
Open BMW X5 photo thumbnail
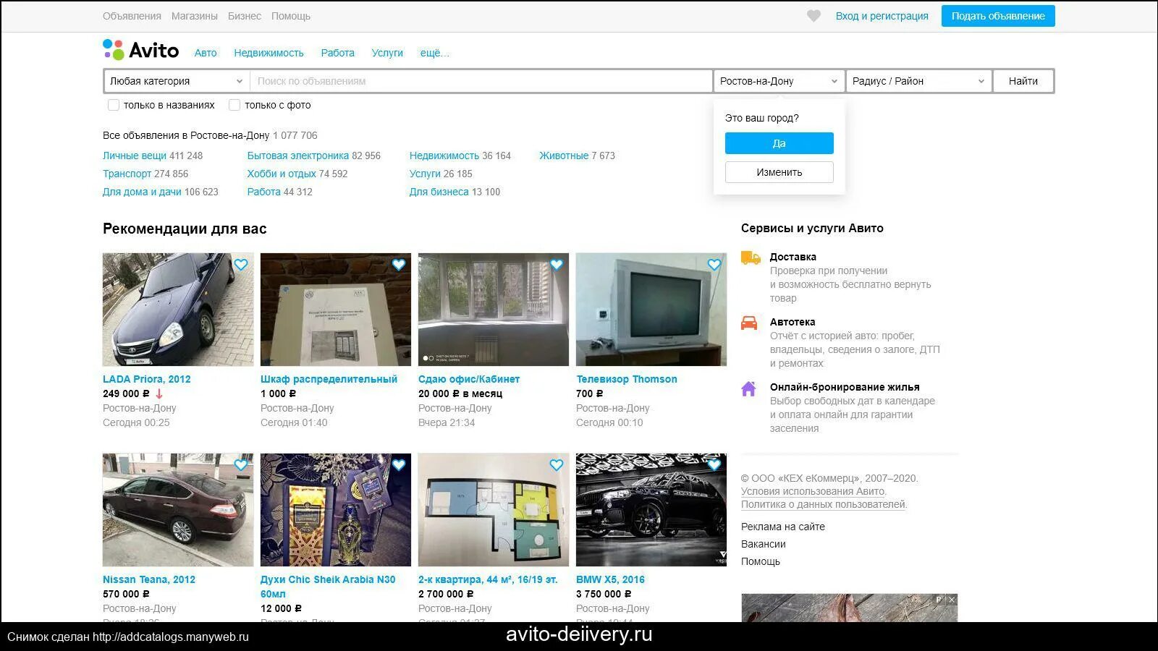tap(651, 510)
